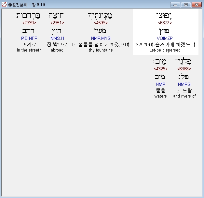The image size is (204, 198).
Task: Click the Hebrew root above P.D.NFP
Action: 28,31
